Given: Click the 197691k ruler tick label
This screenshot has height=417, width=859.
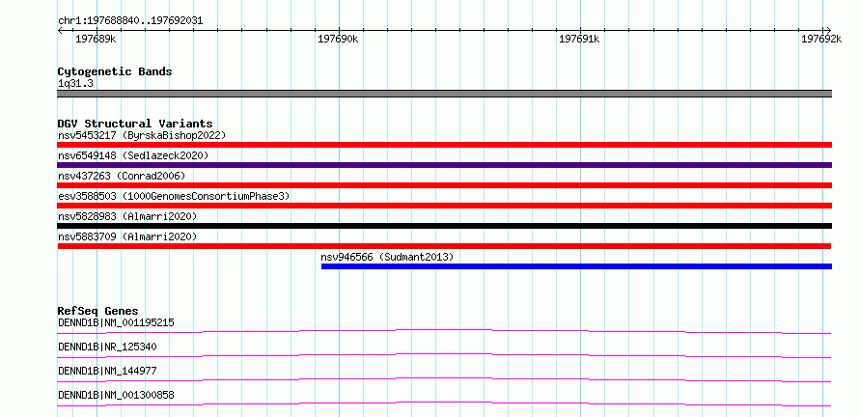Looking at the screenshot, I should coord(579,39).
